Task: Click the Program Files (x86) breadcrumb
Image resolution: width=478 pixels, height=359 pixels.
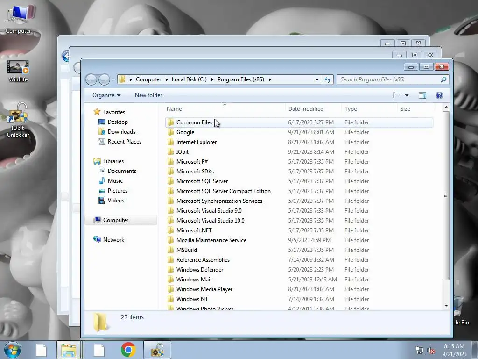Action: point(240,79)
